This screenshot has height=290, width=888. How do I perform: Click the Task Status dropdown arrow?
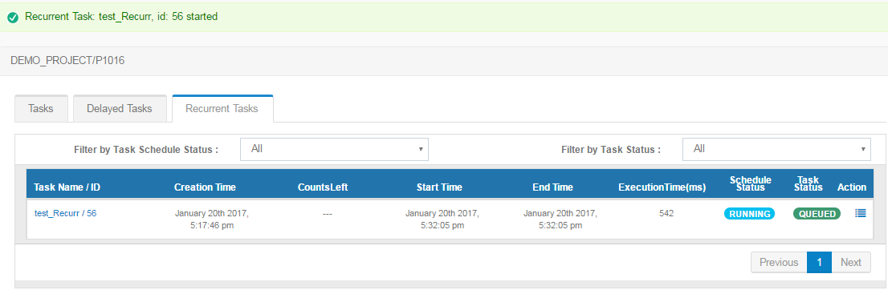click(863, 149)
